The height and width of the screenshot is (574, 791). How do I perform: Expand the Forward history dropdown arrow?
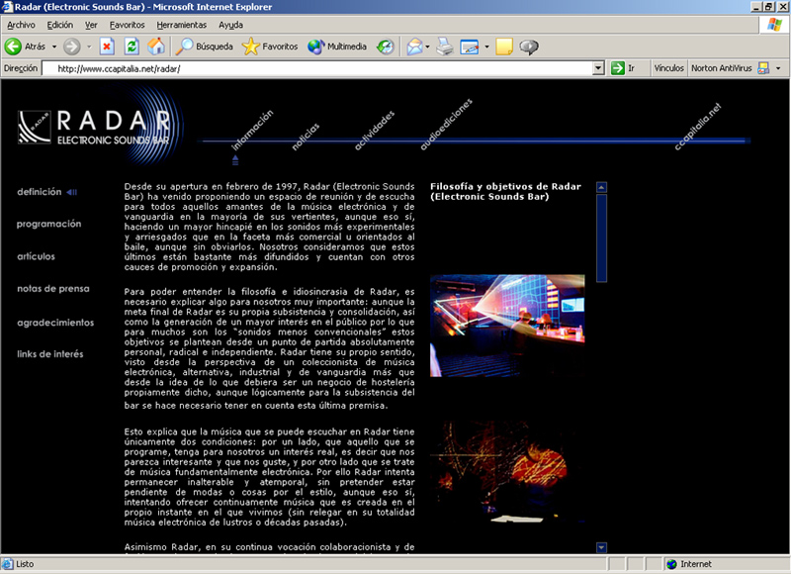coord(89,47)
